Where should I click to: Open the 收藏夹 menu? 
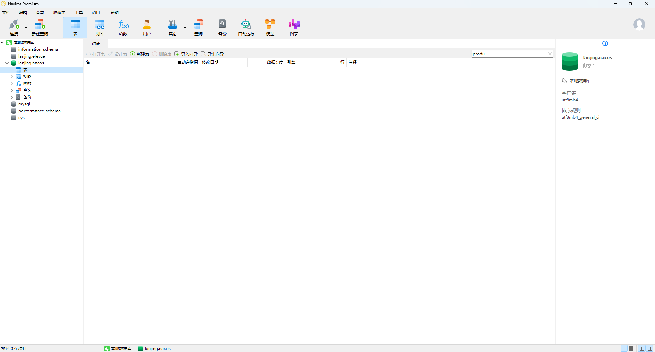coord(59,13)
